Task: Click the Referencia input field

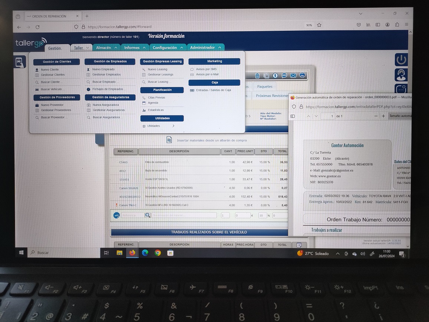Action: coord(133,215)
